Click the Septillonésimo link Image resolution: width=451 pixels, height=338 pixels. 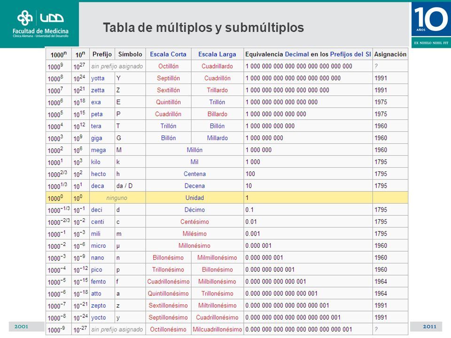(168, 318)
